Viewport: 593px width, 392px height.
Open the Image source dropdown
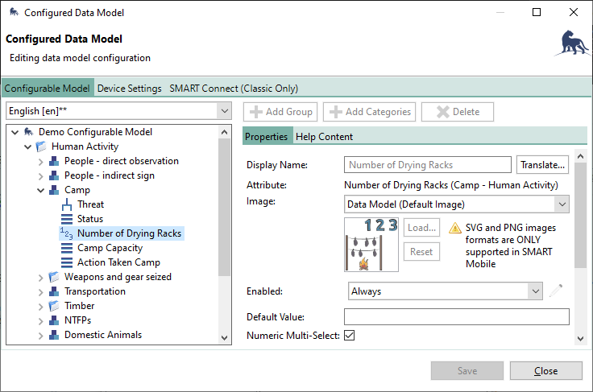[x=457, y=204]
